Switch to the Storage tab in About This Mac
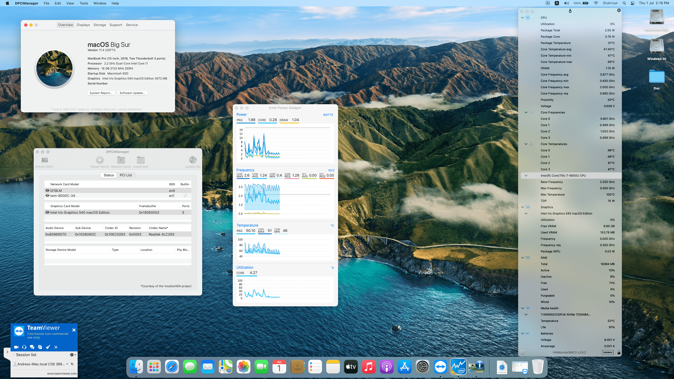Image resolution: width=674 pixels, height=379 pixels. (100, 25)
